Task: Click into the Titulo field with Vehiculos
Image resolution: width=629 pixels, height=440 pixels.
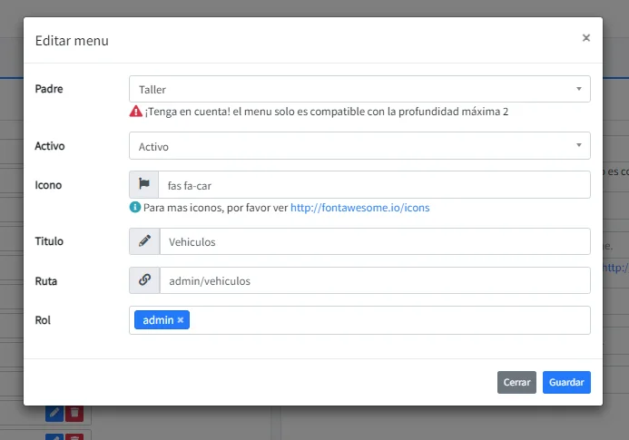Action: [x=372, y=242]
